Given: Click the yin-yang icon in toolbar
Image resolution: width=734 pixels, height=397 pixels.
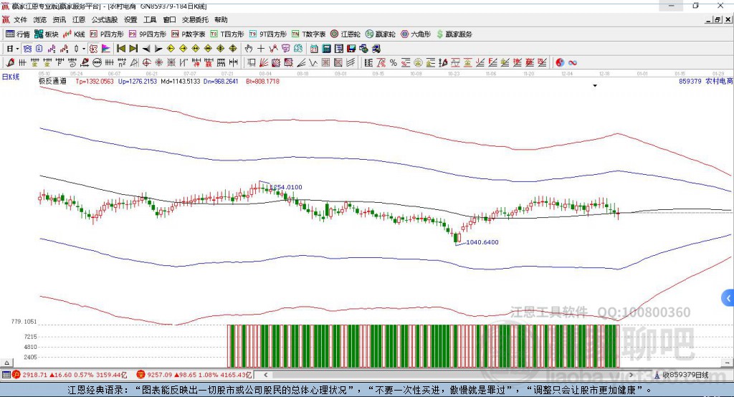Looking at the screenshot, I should [560, 63].
